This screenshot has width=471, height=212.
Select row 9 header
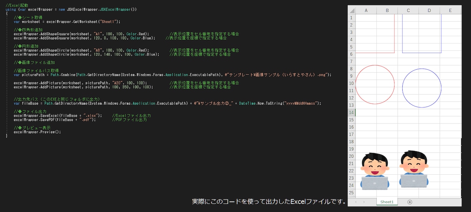coord(351,76)
